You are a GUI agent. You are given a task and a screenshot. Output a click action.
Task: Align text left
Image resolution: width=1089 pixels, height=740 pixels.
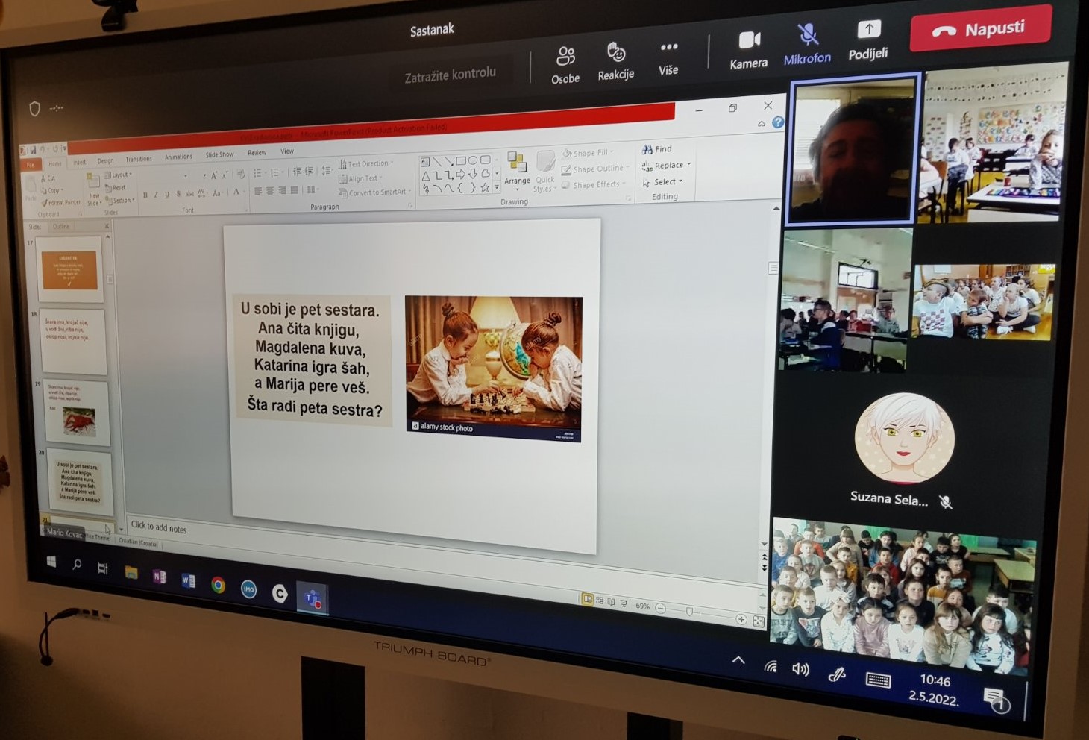257,191
